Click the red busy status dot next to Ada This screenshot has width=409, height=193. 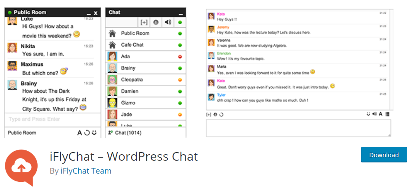(180, 56)
